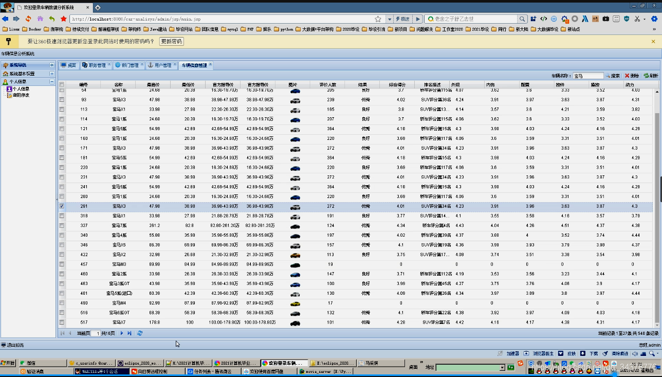Uncheck the row 281 宝马X3 checkbox
The width and height of the screenshot is (662, 377).
point(62,206)
